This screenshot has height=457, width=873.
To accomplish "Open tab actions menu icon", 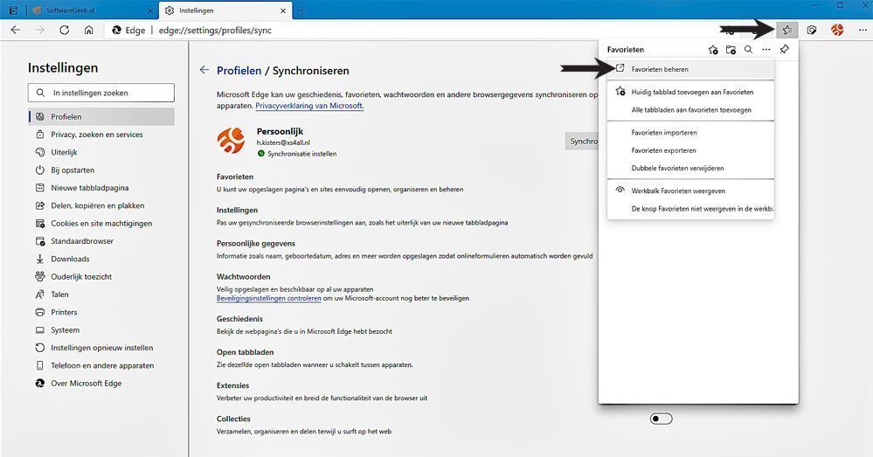I will (x=13, y=10).
